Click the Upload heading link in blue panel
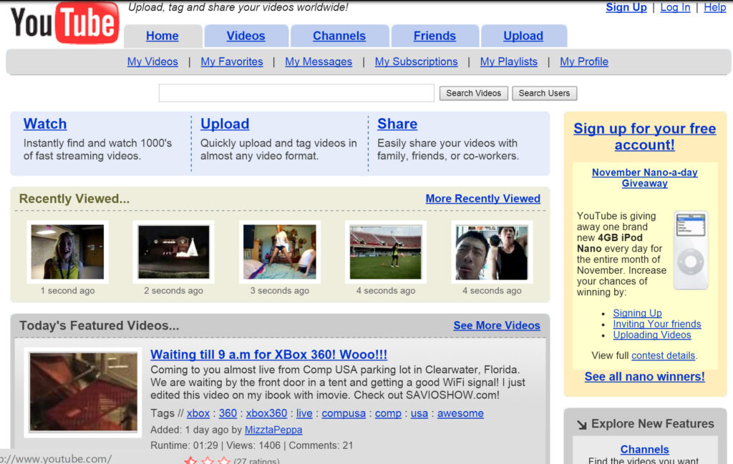Viewport: 733px width, 464px height. point(225,124)
